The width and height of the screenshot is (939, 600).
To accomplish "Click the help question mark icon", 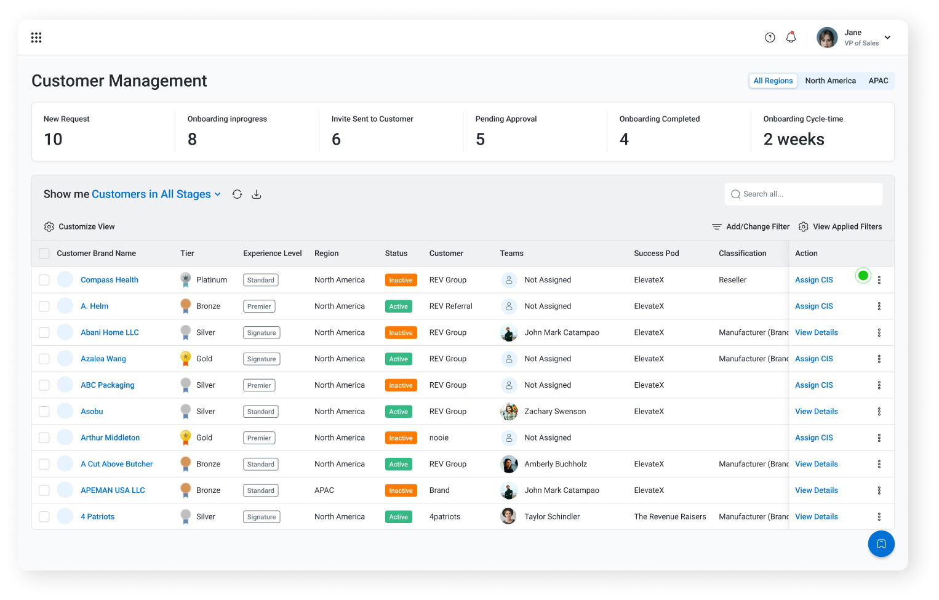I will [770, 38].
